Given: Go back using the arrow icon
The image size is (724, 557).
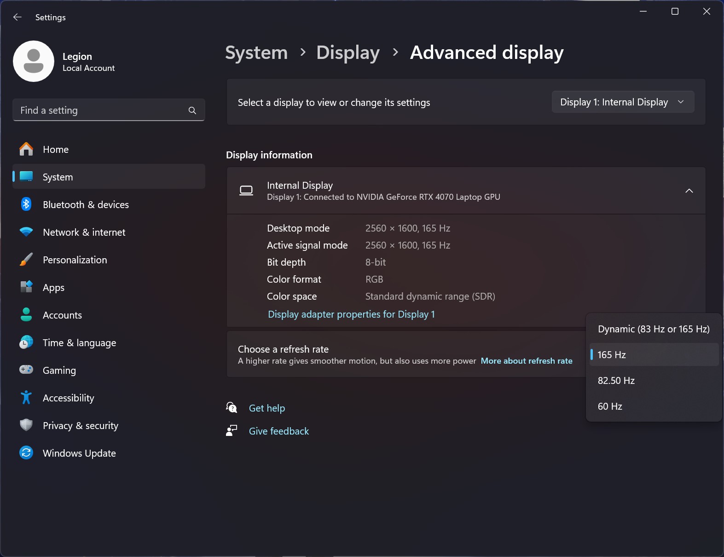Looking at the screenshot, I should [17, 17].
